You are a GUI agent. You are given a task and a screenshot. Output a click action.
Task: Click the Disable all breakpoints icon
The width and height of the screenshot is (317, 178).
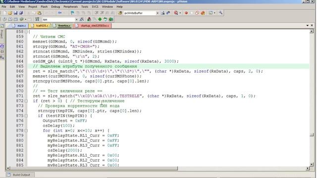click(197, 13)
